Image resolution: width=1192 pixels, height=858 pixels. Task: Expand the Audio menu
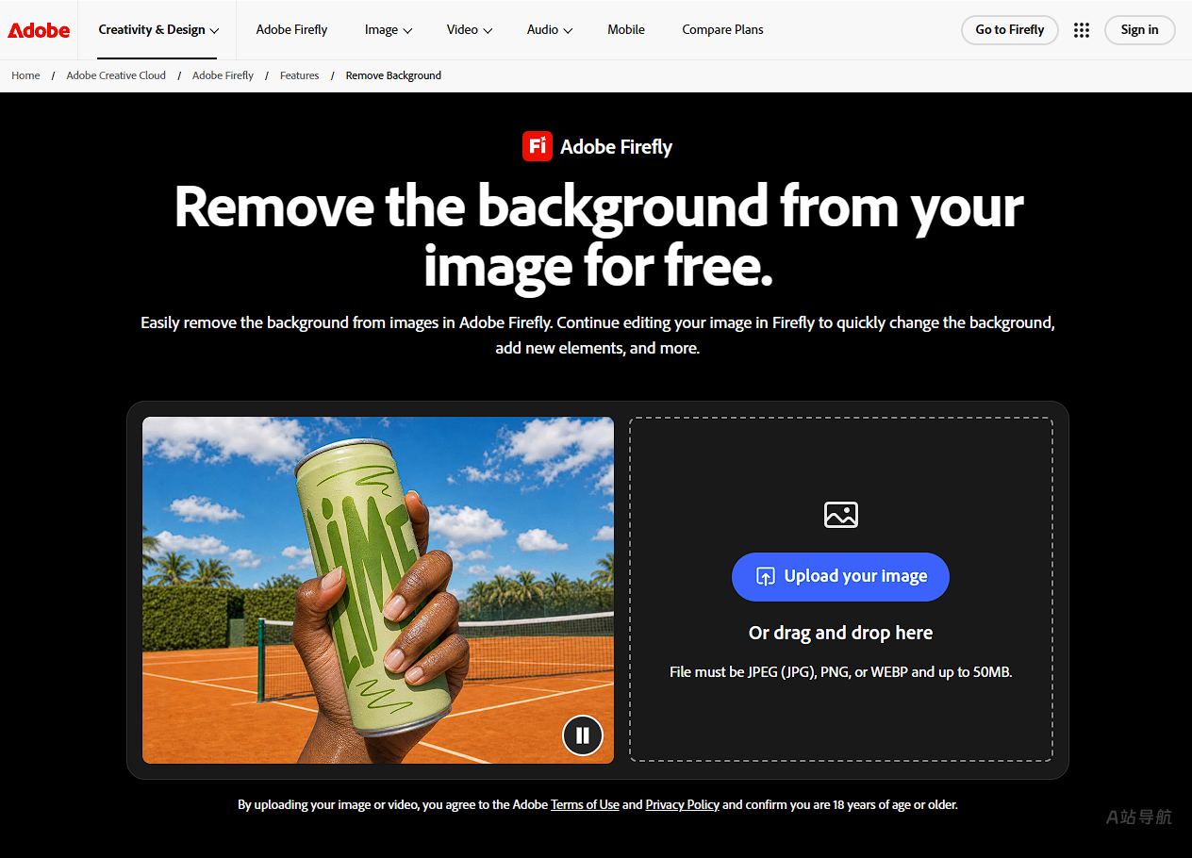tap(550, 30)
